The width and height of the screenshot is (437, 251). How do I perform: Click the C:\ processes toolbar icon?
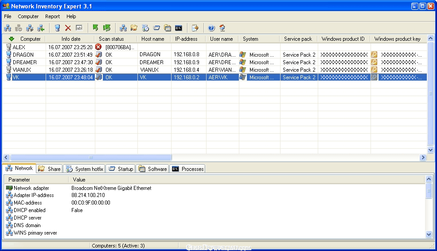pos(178,28)
